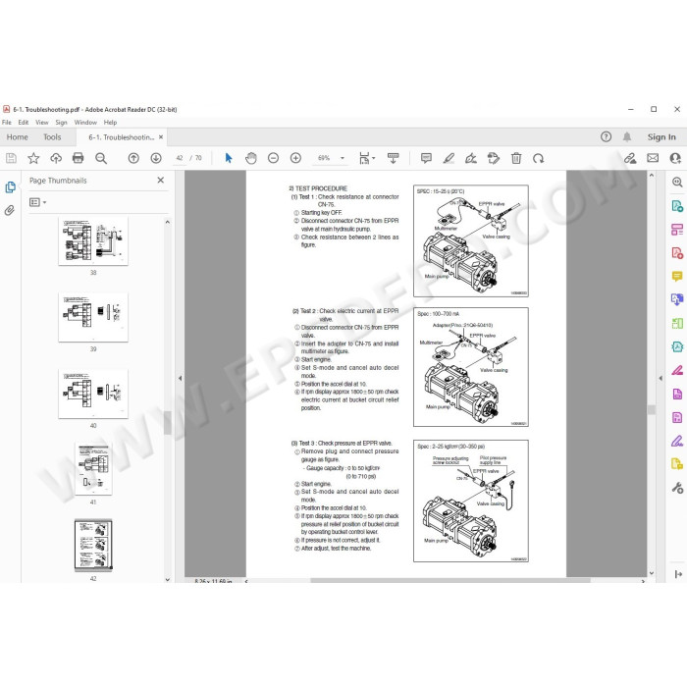Open thumbnail options dropdown menu
687x687 pixels.
tap(37, 202)
